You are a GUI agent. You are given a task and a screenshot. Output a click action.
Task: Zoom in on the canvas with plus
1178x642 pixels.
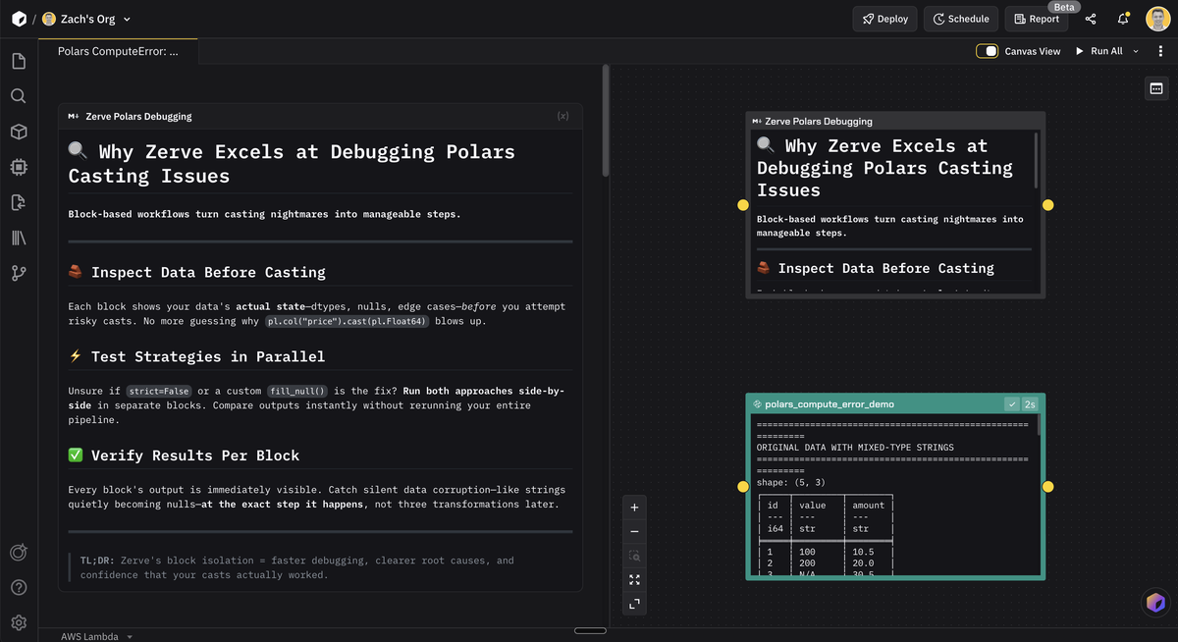coord(634,508)
